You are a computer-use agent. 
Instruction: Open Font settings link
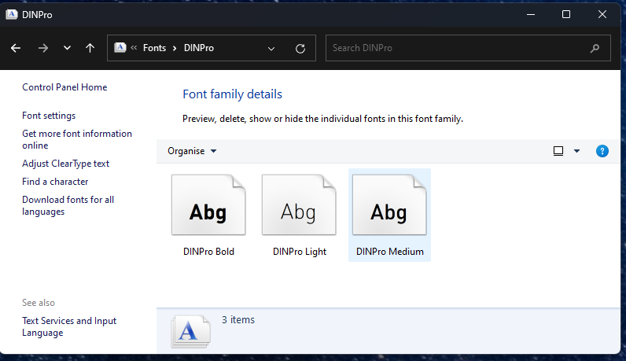49,116
